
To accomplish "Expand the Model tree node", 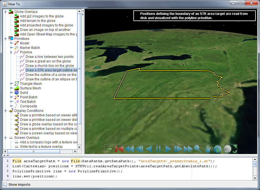I will click(x=11, y=43).
